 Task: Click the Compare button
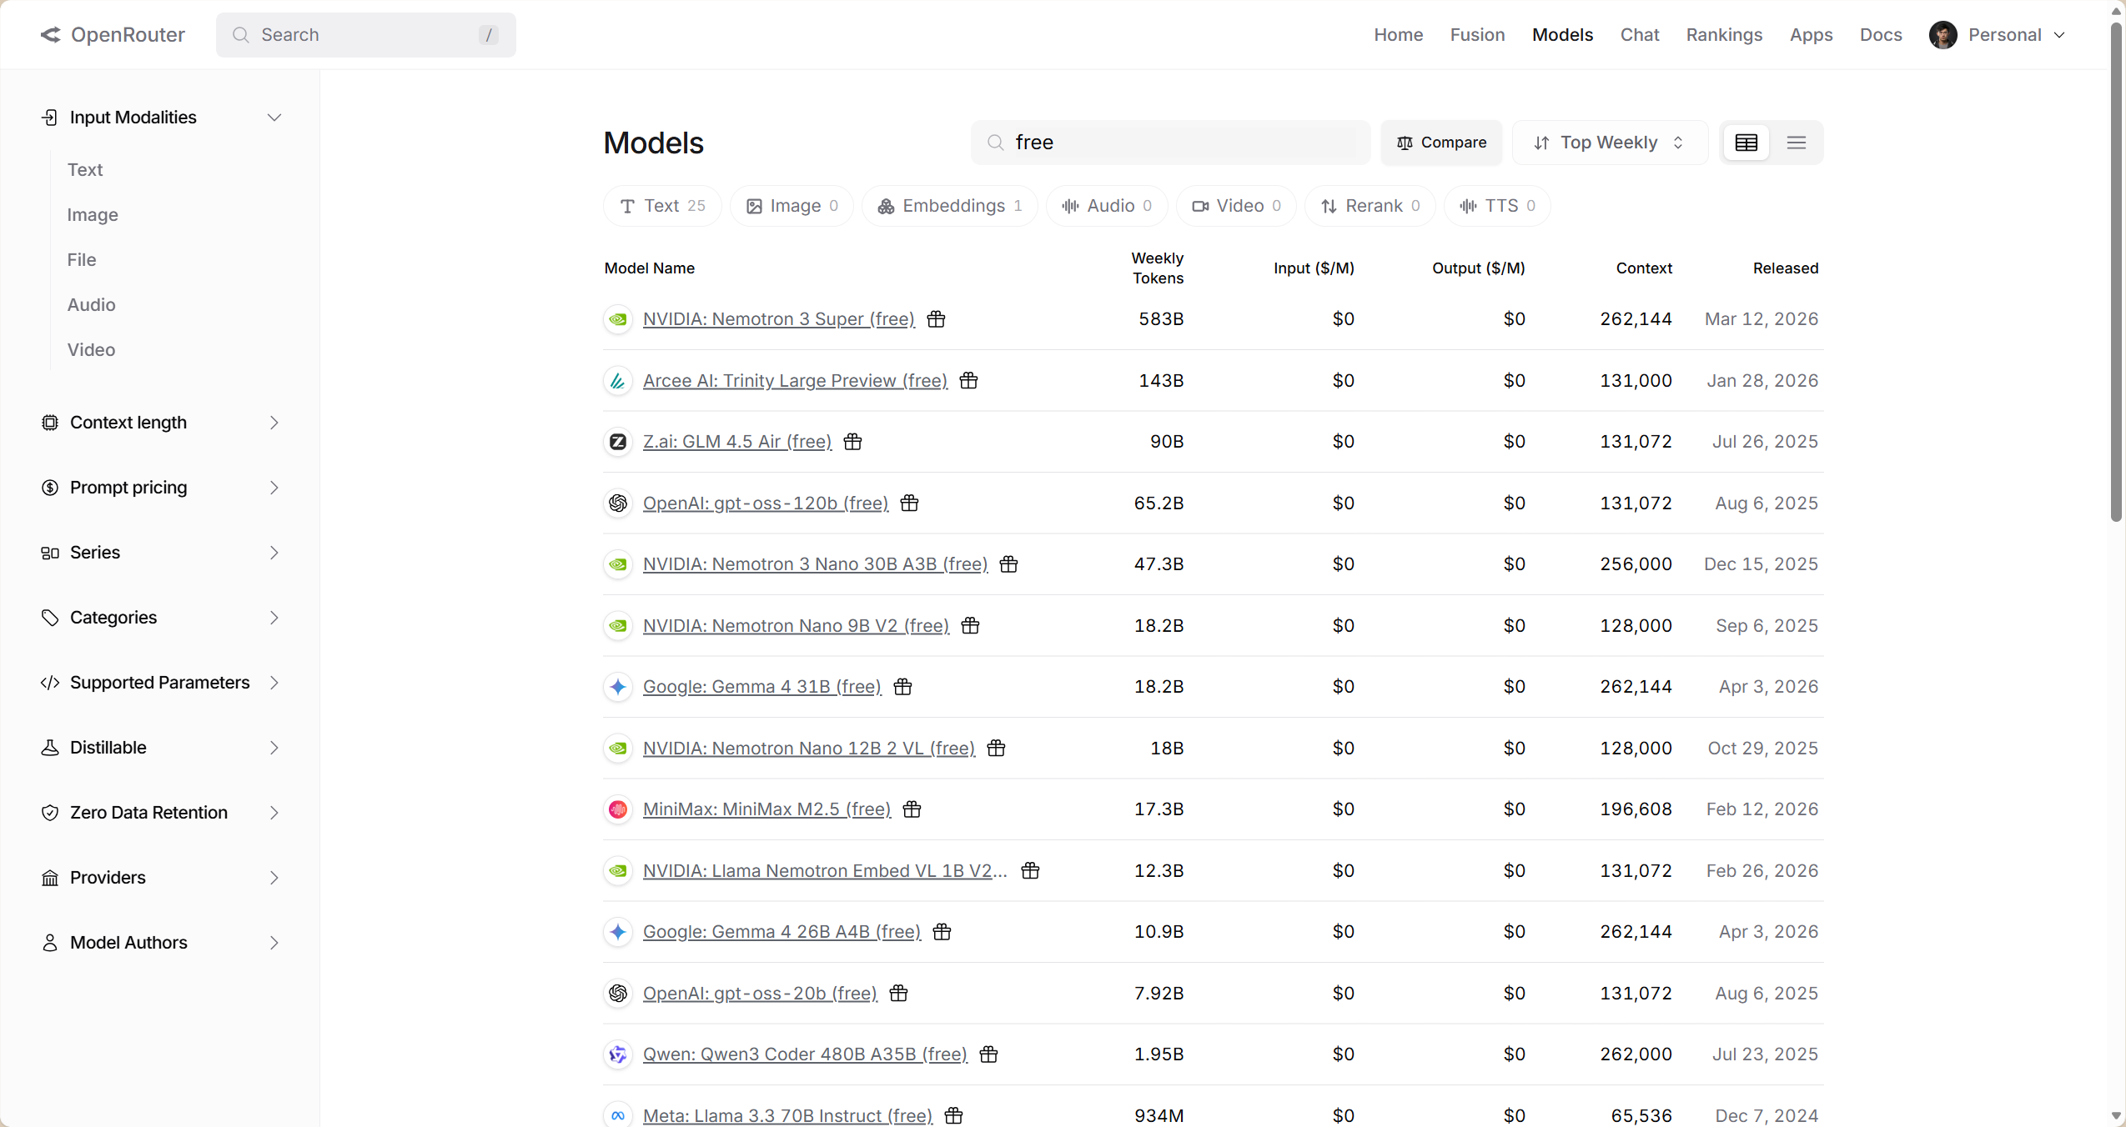pyautogui.click(x=1441, y=143)
